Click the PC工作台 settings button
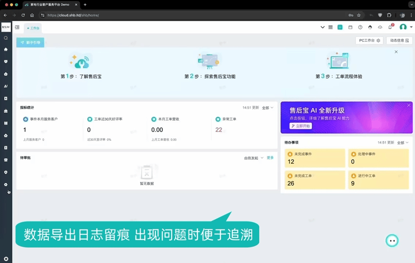The height and width of the screenshot is (263, 415). [369, 40]
